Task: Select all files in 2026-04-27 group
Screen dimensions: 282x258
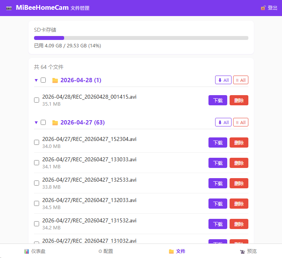Action: tap(43, 123)
